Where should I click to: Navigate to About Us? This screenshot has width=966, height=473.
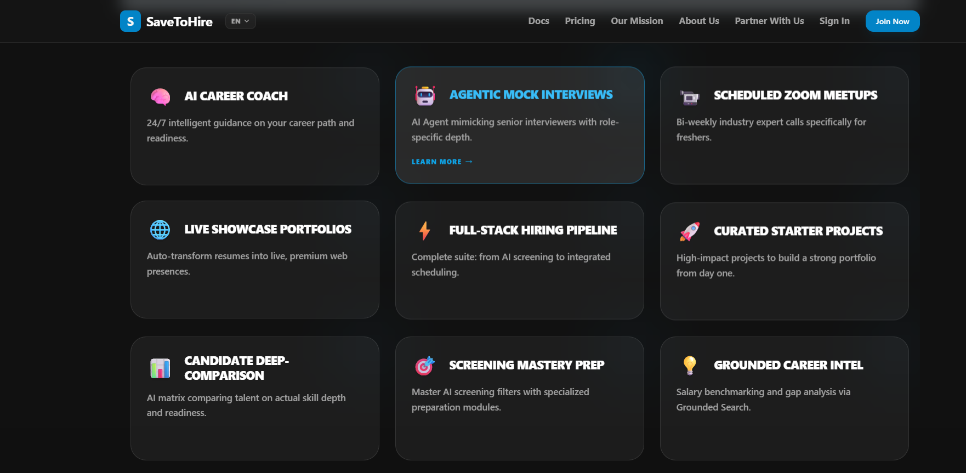[x=699, y=21]
